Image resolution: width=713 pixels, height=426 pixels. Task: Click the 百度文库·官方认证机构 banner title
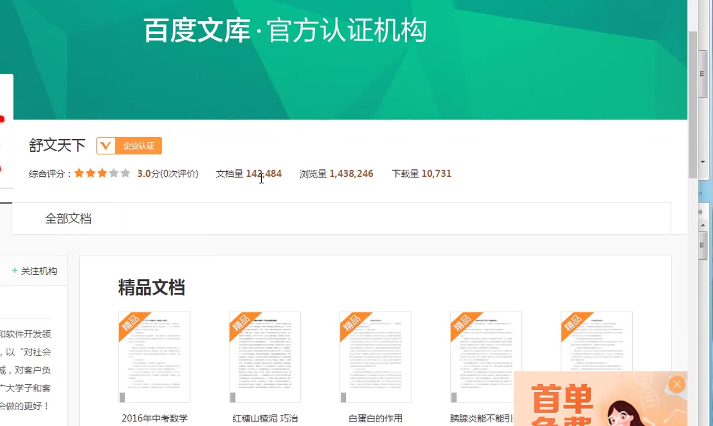coord(285,30)
